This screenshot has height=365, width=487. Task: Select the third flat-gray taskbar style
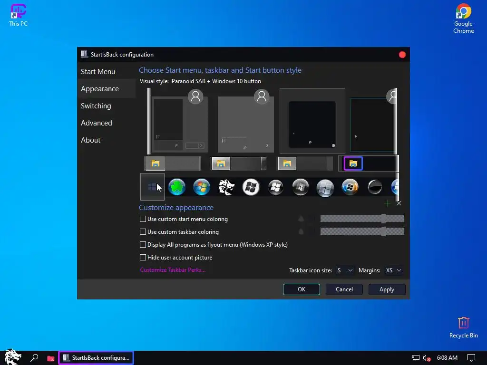pyautogui.click(x=305, y=163)
